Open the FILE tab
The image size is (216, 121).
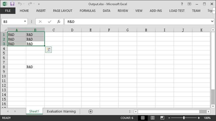(x=8, y=11)
